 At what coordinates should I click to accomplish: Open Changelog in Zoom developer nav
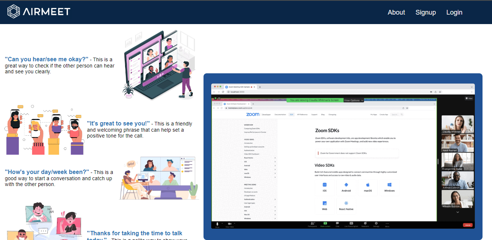(x=332, y=115)
